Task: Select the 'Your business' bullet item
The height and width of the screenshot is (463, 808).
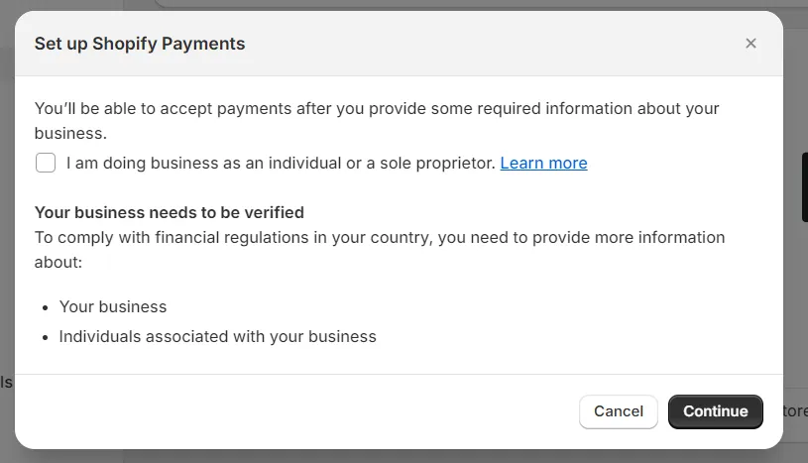Action: click(113, 306)
